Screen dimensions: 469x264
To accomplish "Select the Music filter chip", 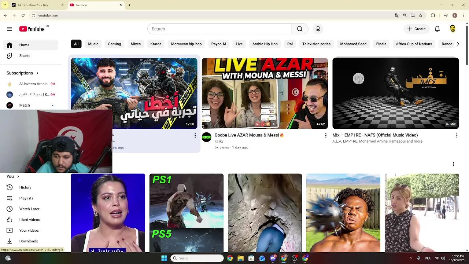I will (93, 44).
